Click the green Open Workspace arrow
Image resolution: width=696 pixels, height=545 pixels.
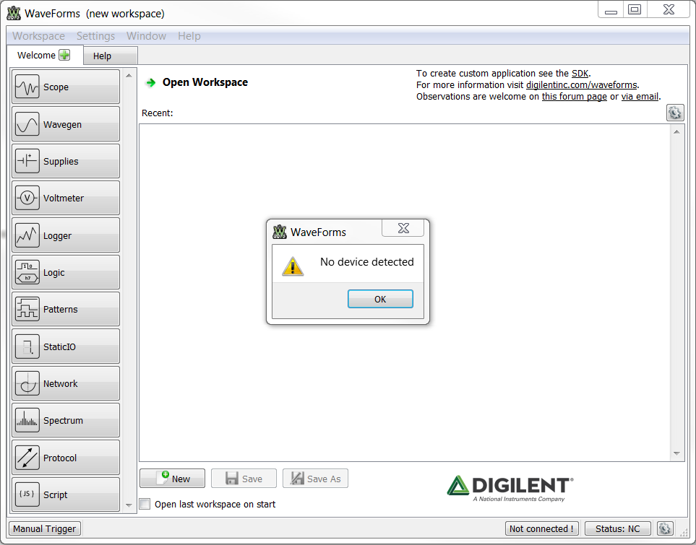pyautogui.click(x=151, y=82)
